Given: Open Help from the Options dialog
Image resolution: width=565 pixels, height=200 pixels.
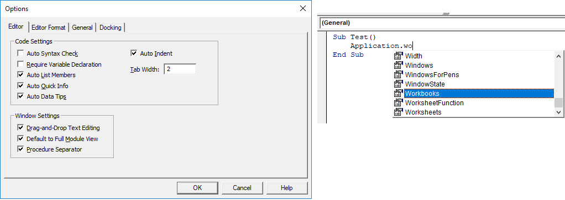Looking at the screenshot, I should (x=287, y=188).
